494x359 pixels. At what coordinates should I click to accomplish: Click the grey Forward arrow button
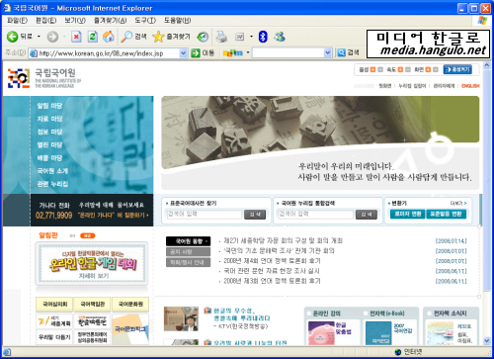click(52, 37)
